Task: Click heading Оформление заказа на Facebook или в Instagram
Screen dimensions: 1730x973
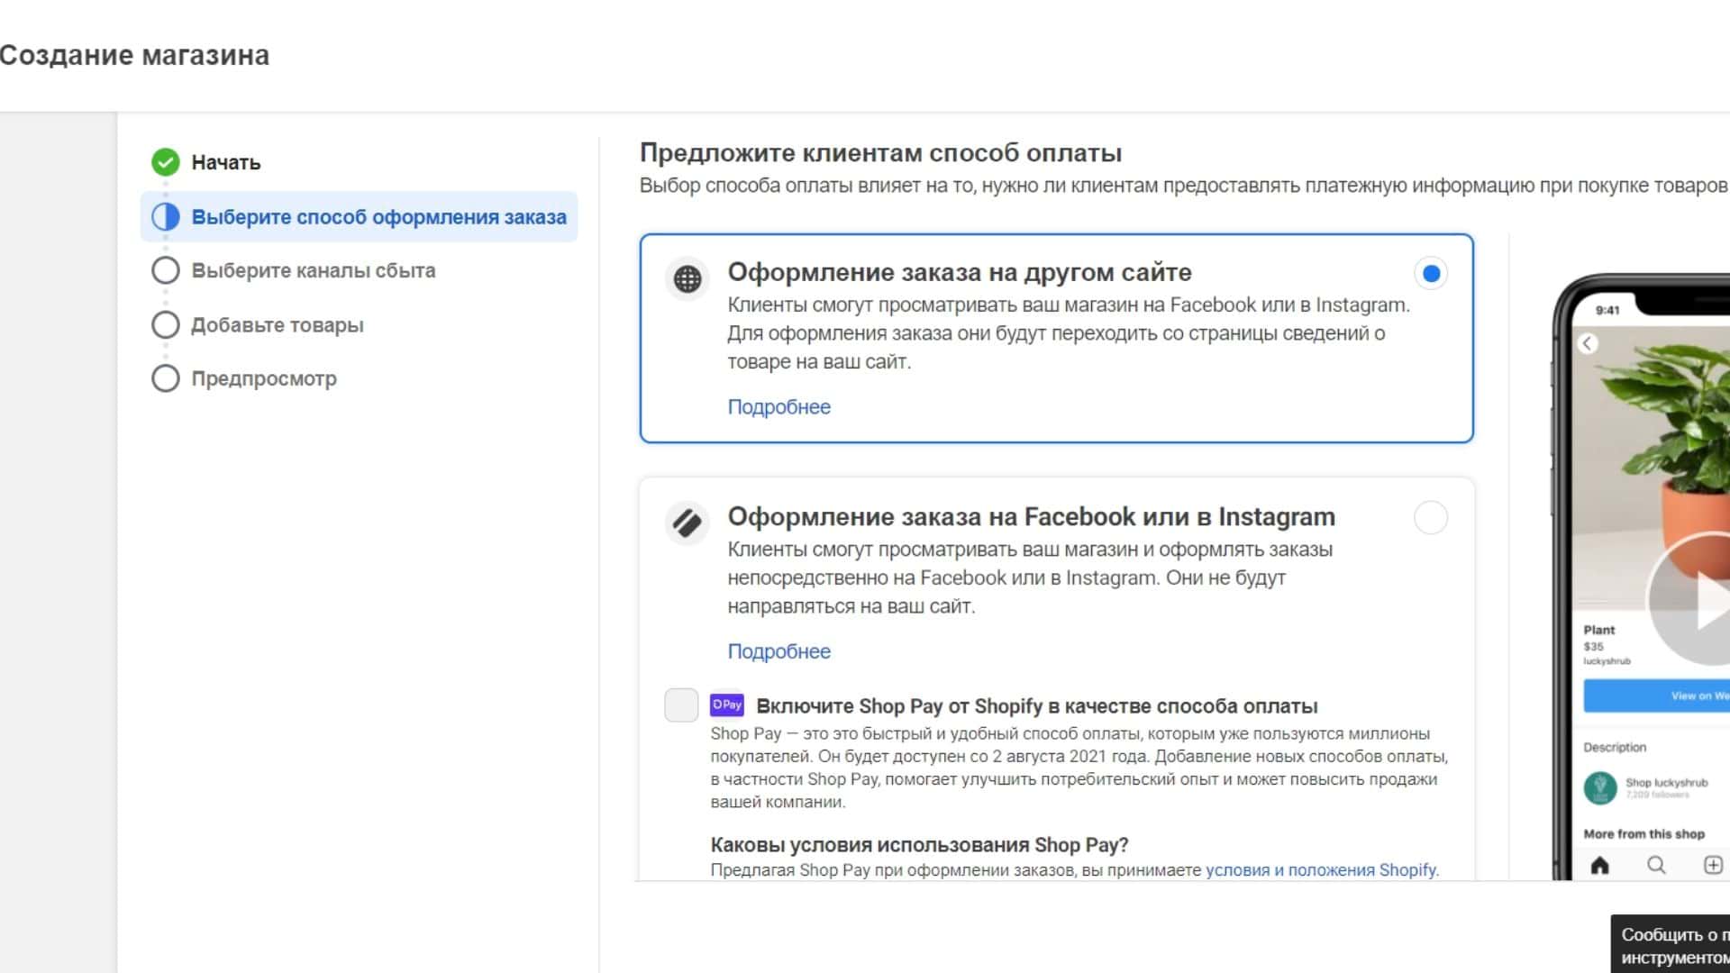Action: tap(1032, 517)
